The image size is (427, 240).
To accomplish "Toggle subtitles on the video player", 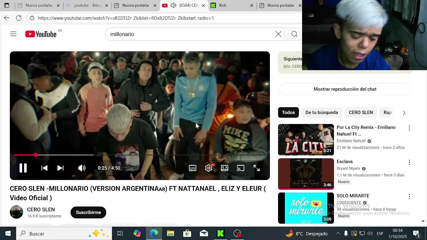I will [192, 168].
